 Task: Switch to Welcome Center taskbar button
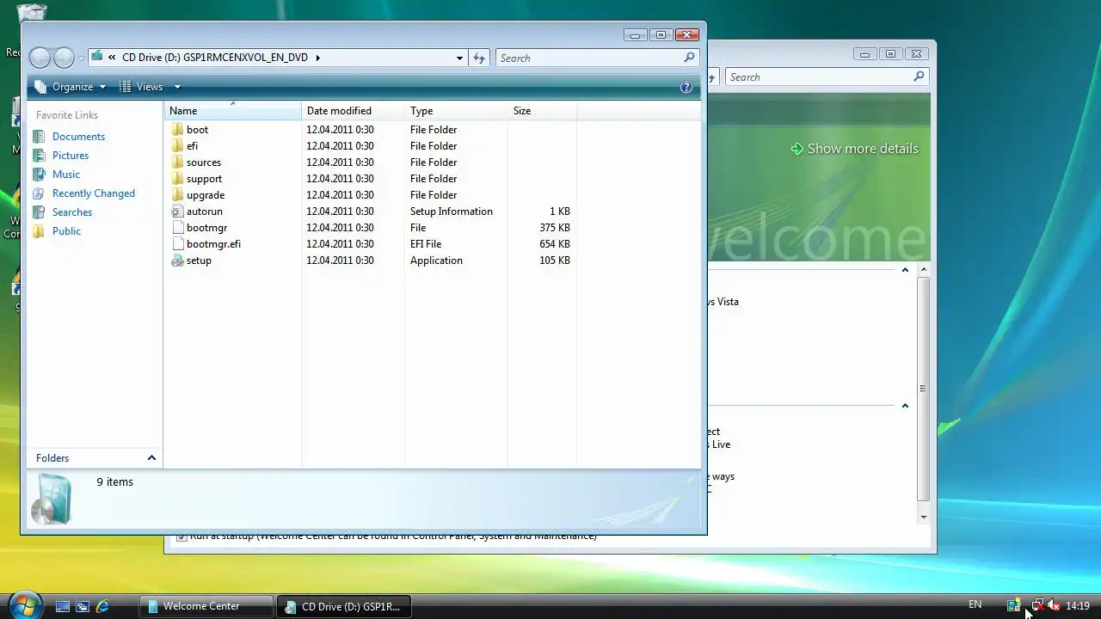(x=206, y=606)
